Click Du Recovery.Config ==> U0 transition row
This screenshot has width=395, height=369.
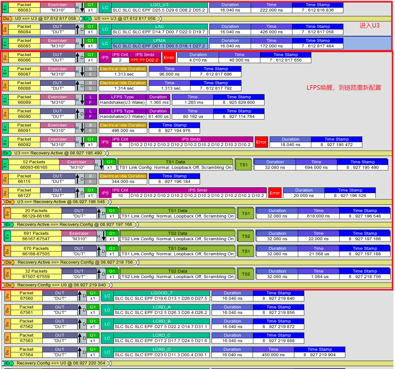coord(57,285)
